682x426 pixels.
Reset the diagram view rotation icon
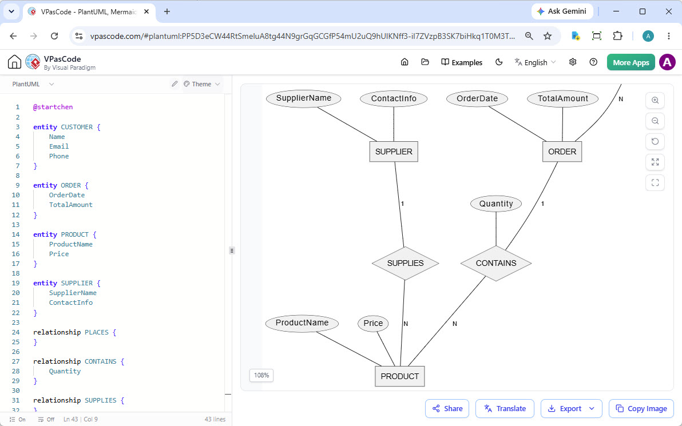pos(655,141)
